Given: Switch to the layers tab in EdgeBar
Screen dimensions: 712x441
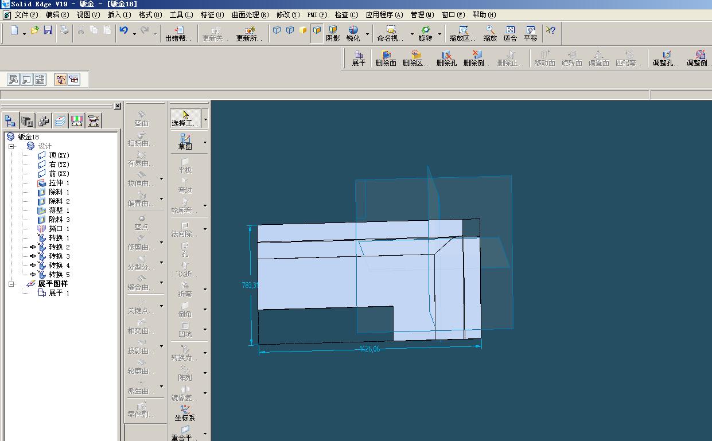Looking at the screenshot, I should [60, 120].
